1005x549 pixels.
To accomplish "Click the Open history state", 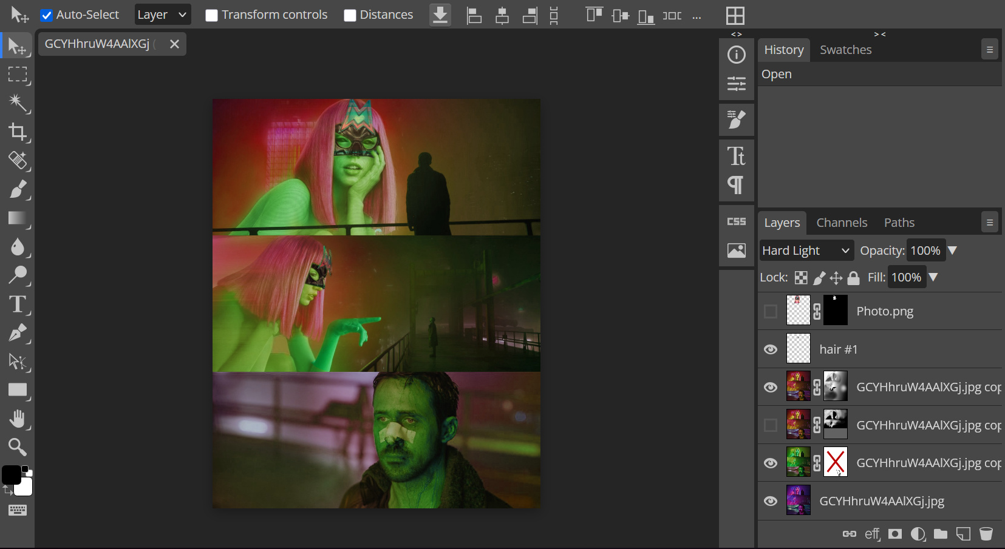I will coord(777,74).
